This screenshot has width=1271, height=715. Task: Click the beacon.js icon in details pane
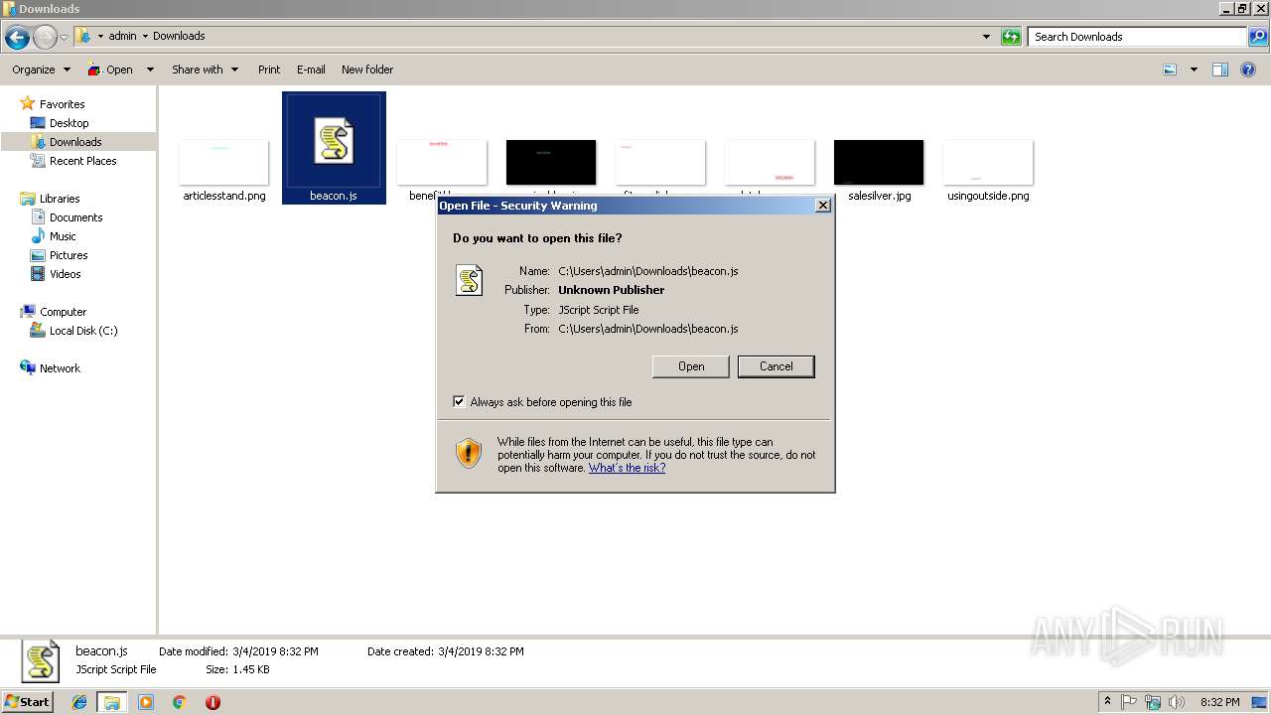(x=41, y=661)
